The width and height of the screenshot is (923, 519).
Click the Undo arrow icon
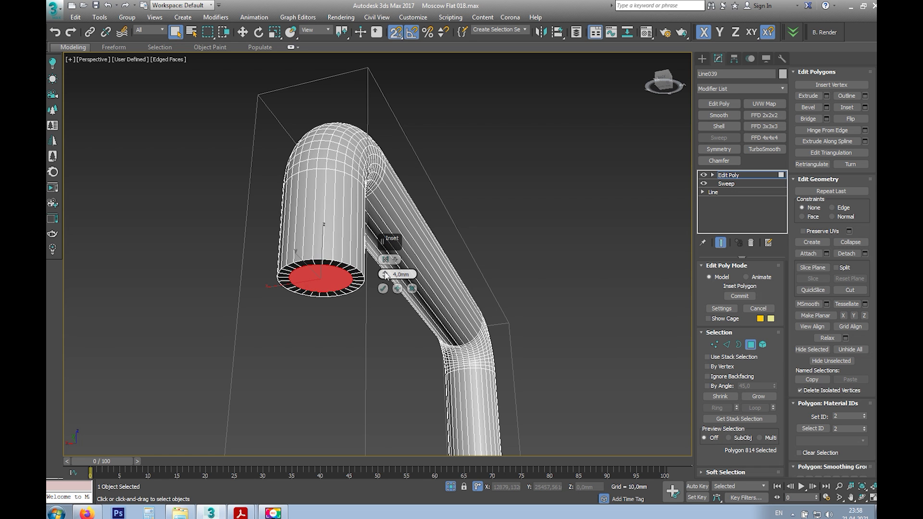tap(55, 32)
